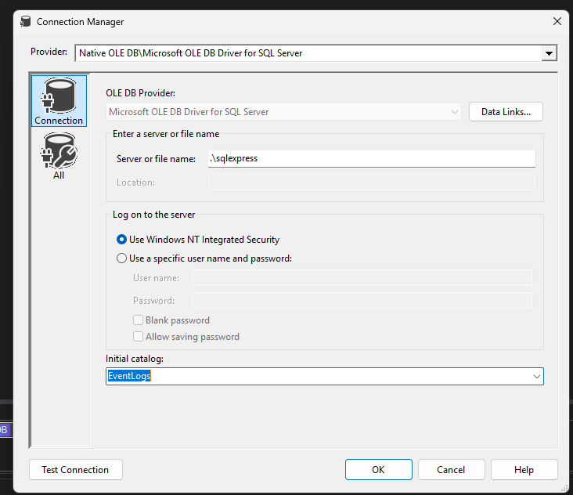Open Help for the connection dialog

coord(524,470)
